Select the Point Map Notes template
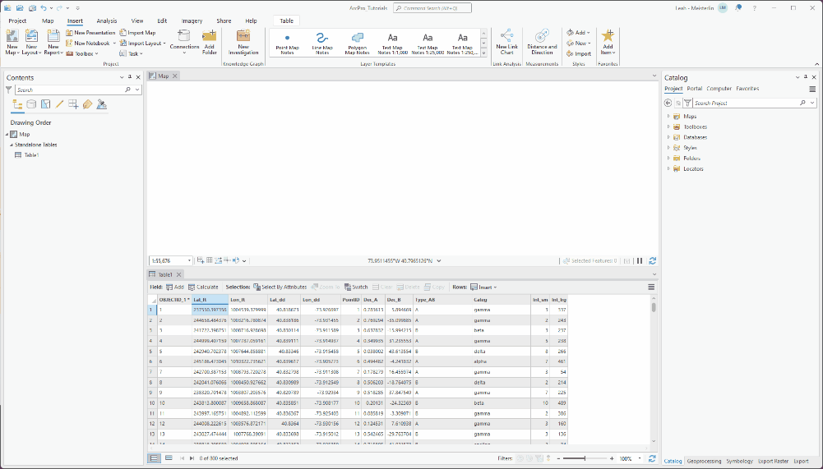The height and width of the screenshot is (469, 823). (287, 43)
